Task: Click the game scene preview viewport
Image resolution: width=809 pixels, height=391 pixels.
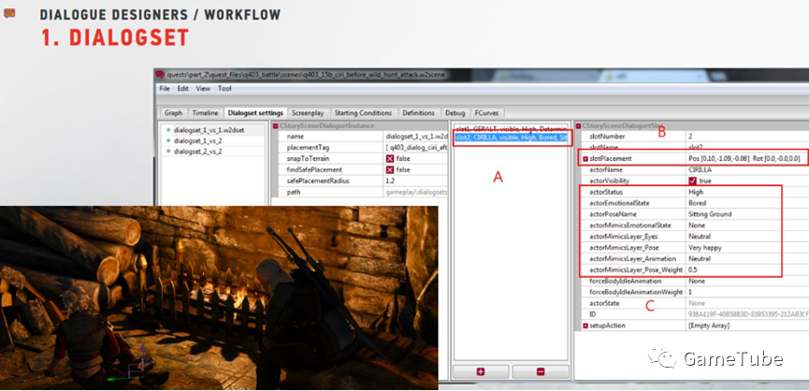Action: pyautogui.click(x=219, y=297)
